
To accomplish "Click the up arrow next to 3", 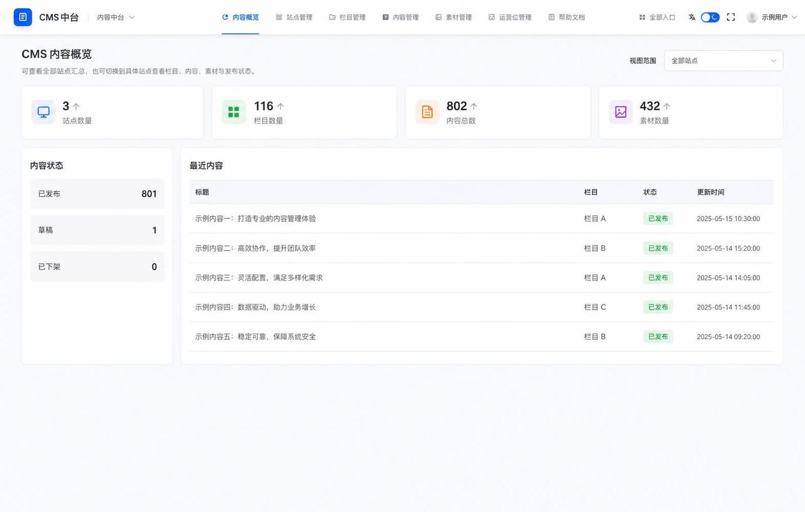I will pyautogui.click(x=76, y=106).
